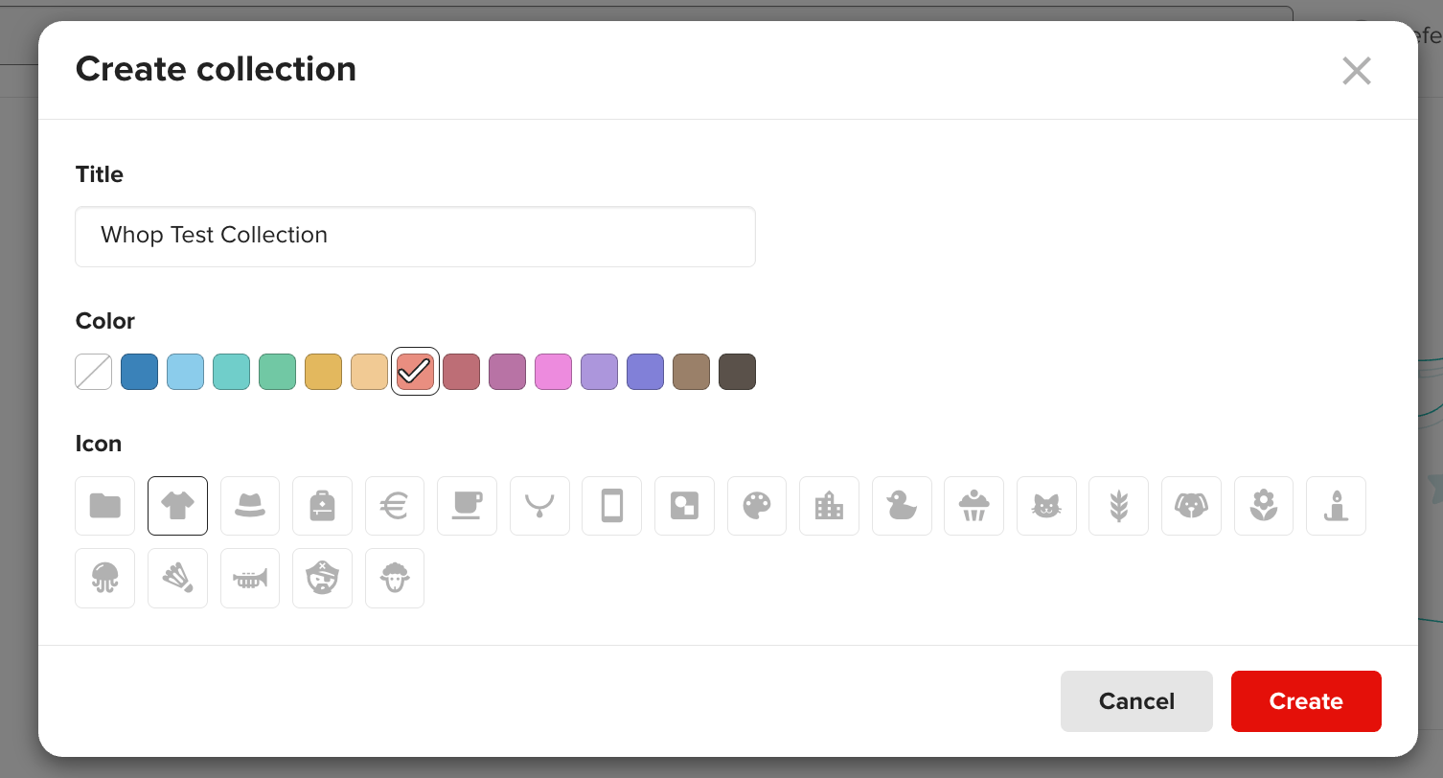This screenshot has height=778, width=1443.
Task: Choose the rubber duck icon
Action: (x=902, y=506)
